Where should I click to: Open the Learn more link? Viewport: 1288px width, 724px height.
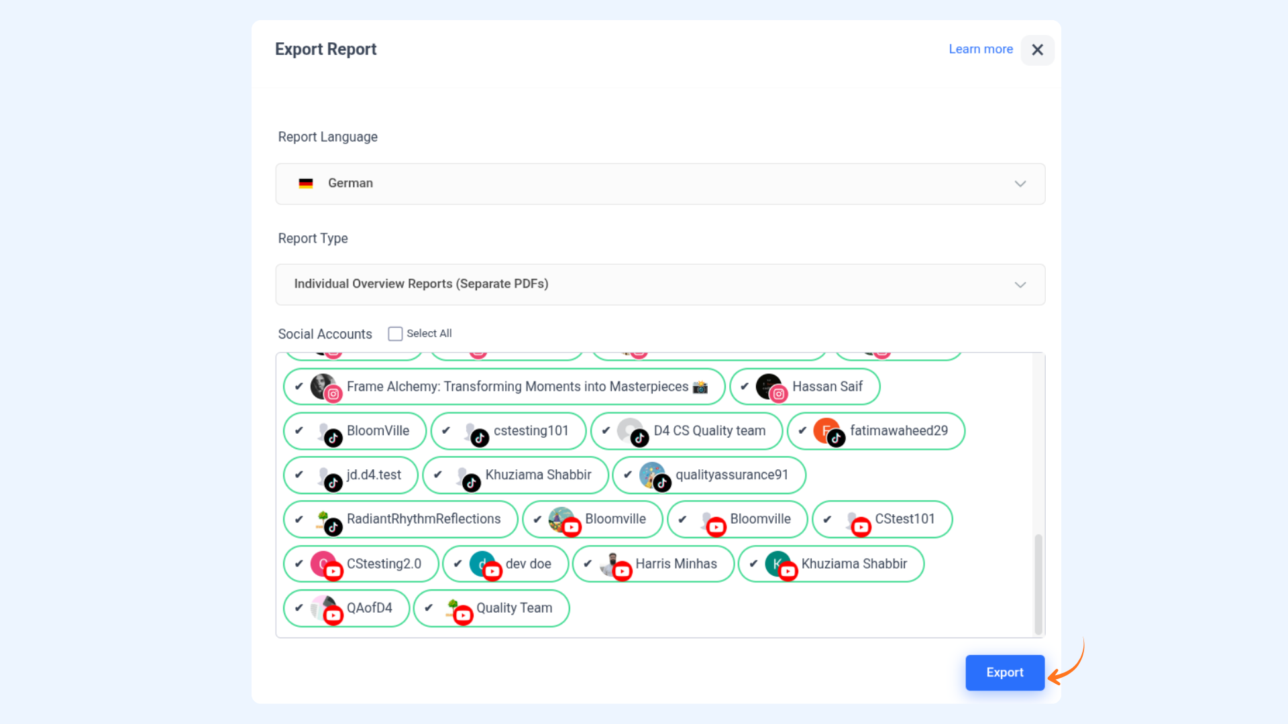(x=980, y=49)
